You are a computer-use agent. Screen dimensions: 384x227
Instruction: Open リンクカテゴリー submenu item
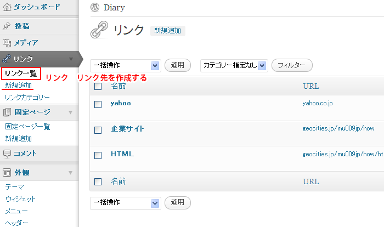click(27, 98)
